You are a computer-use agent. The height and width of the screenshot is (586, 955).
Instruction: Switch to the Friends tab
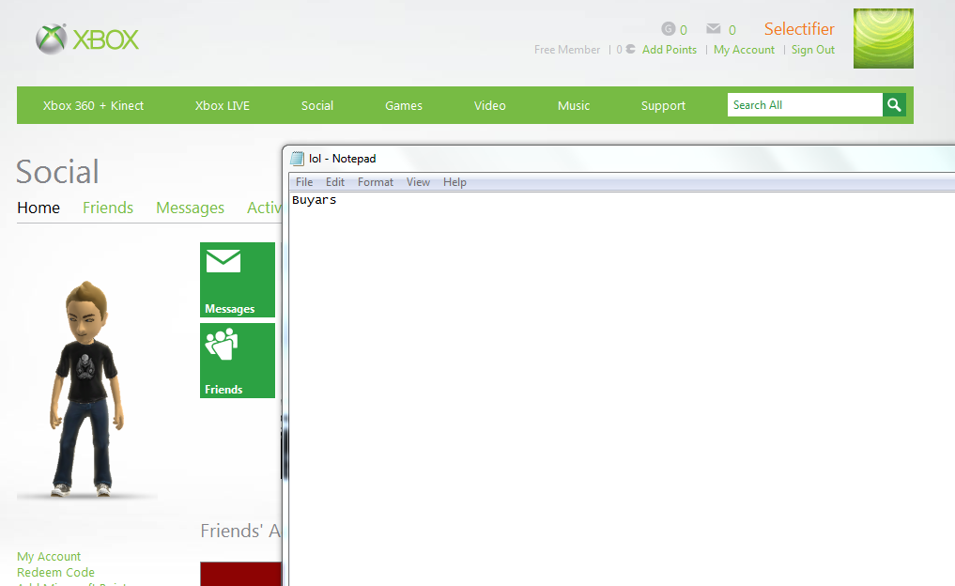coord(108,208)
